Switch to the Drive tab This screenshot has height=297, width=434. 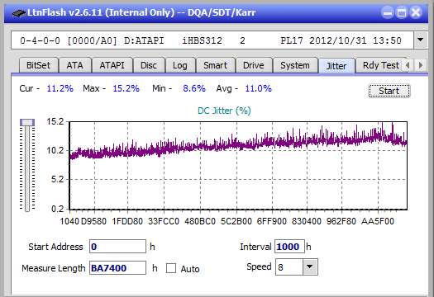tap(254, 65)
